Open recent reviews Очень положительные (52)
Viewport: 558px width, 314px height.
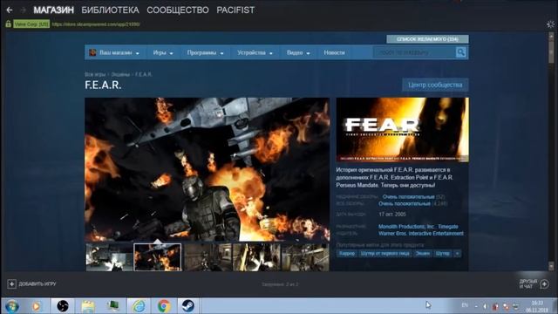pos(413,197)
